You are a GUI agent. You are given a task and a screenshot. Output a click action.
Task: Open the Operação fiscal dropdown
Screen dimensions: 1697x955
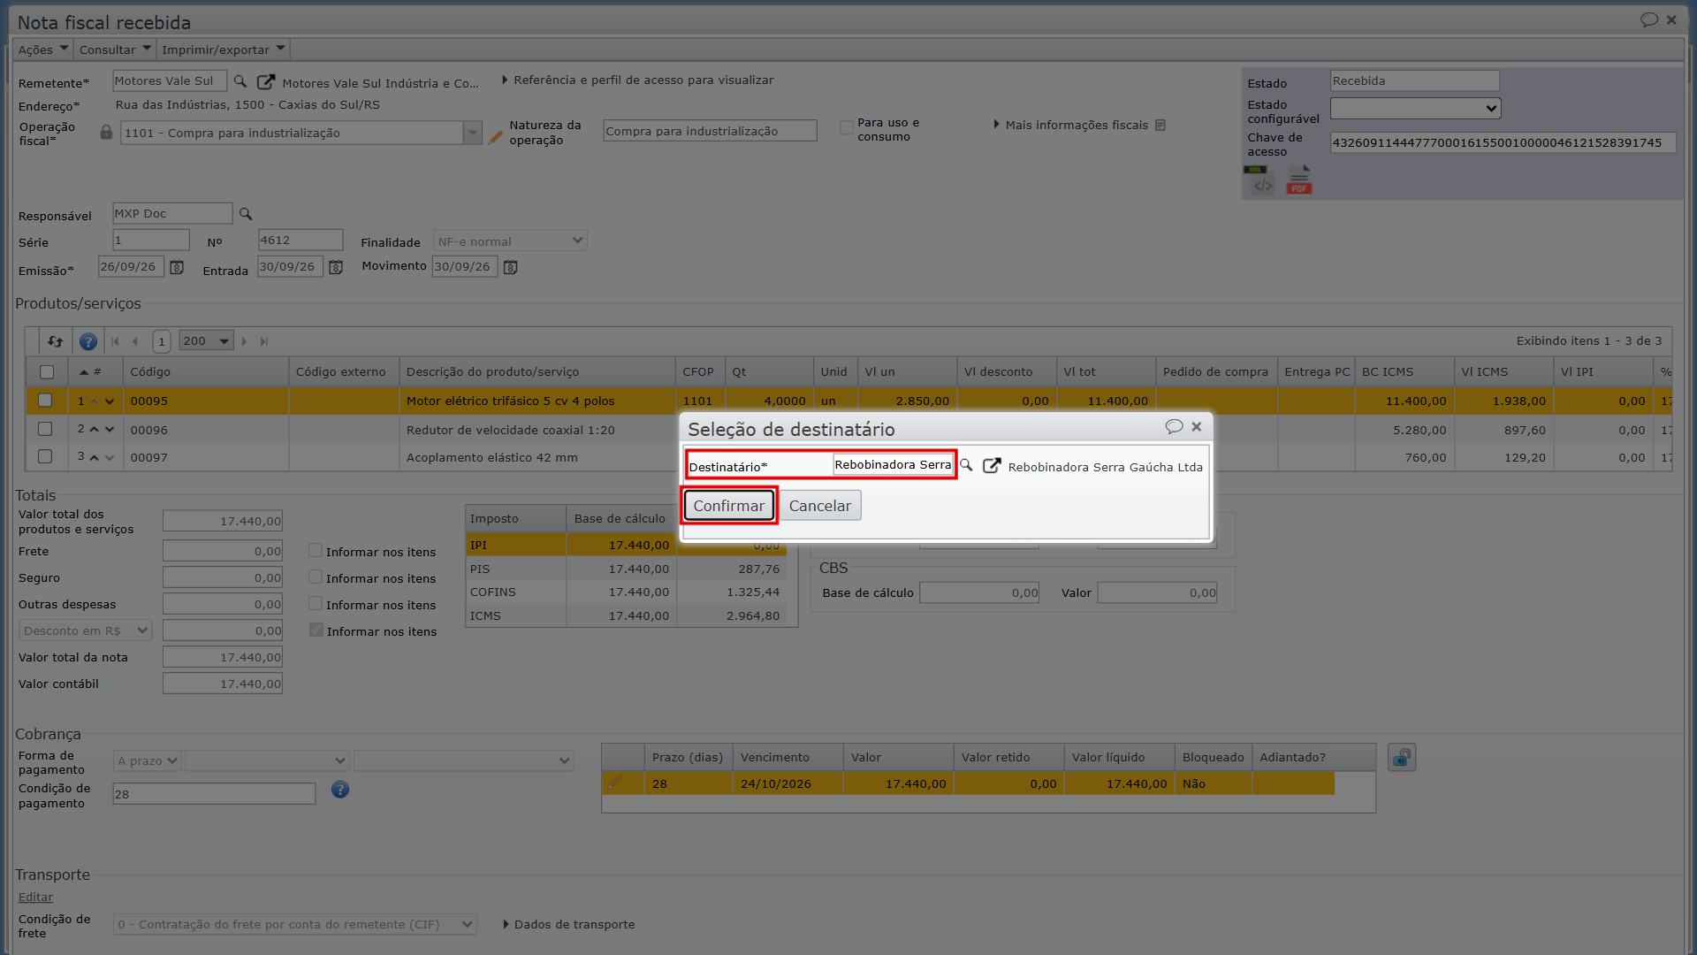pyautogui.click(x=473, y=133)
